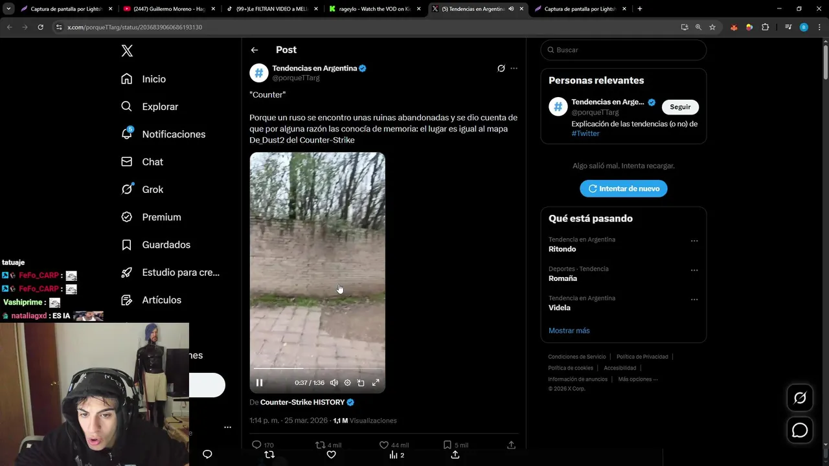This screenshot has height=466, width=829.
Task: Click the Estudio para creadores rocket icon
Action: (x=127, y=272)
